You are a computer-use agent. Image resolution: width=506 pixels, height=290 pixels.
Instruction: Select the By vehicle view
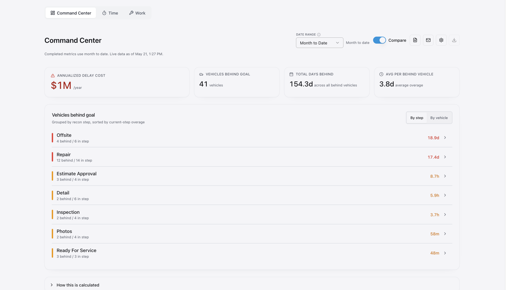pyautogui.click(x=439, y=118)
